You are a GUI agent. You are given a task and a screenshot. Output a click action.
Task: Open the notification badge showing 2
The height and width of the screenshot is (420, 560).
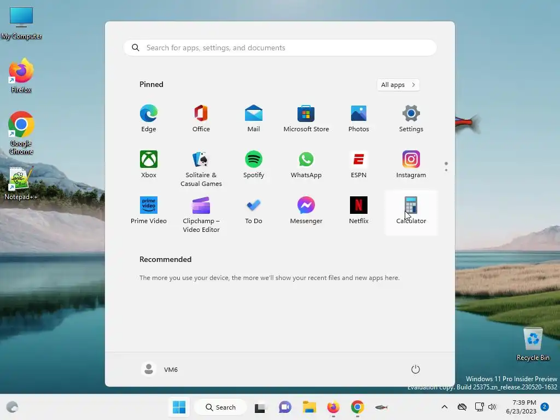[x=545, y=407]
